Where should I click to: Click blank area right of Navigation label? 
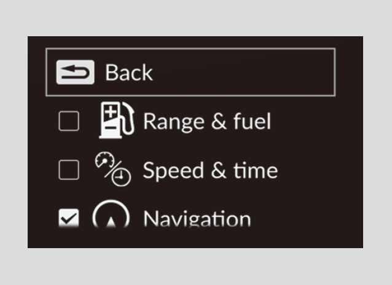(307, 219)
